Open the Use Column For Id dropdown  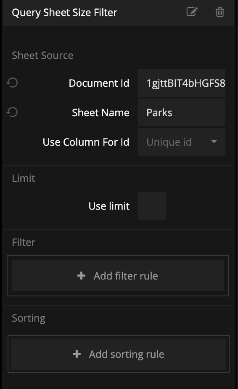click(x=182, y=142)
